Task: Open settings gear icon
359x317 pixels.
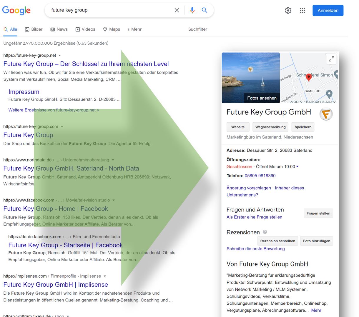Action: [x=288, y=11]
